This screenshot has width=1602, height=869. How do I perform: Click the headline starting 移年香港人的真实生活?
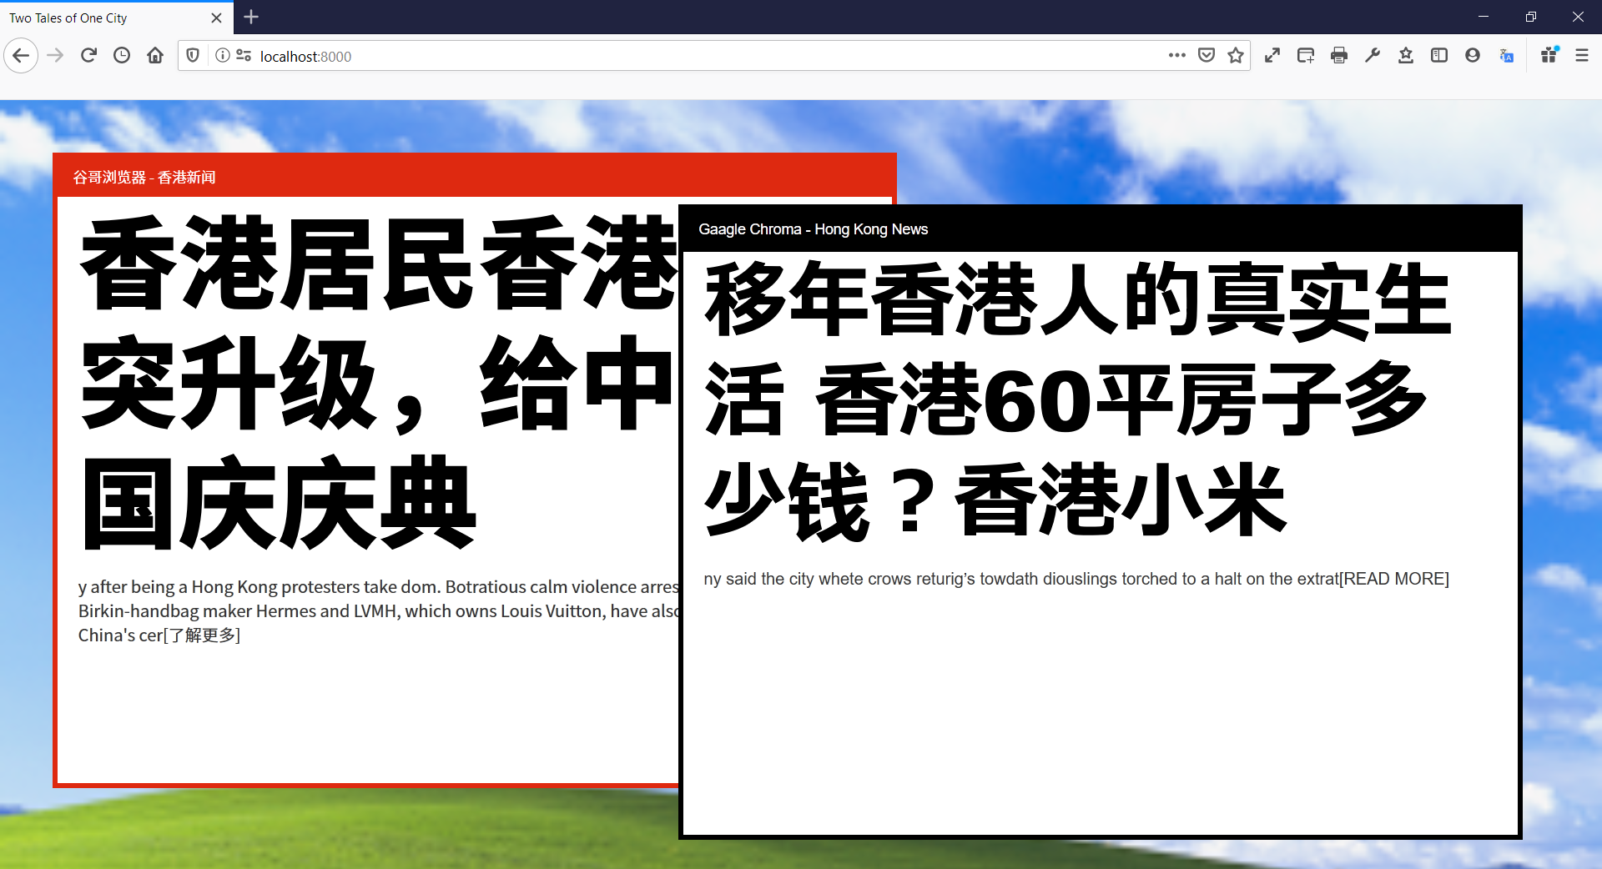(1078, 400)
